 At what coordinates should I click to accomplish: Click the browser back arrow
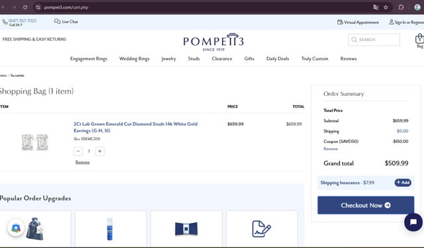point(3,7)
